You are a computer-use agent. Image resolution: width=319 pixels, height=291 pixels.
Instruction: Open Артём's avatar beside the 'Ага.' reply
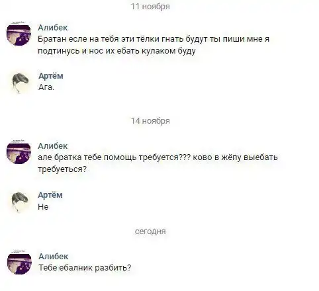tap(20, 83)
